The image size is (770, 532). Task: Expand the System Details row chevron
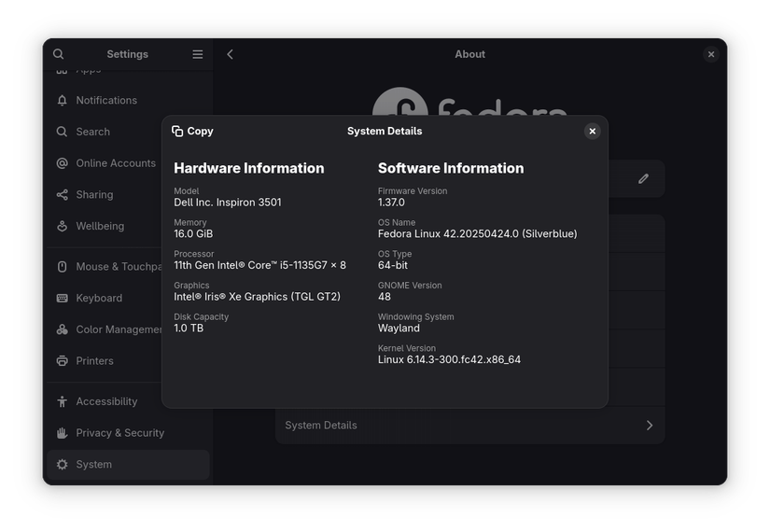click(x=650, y=426)
